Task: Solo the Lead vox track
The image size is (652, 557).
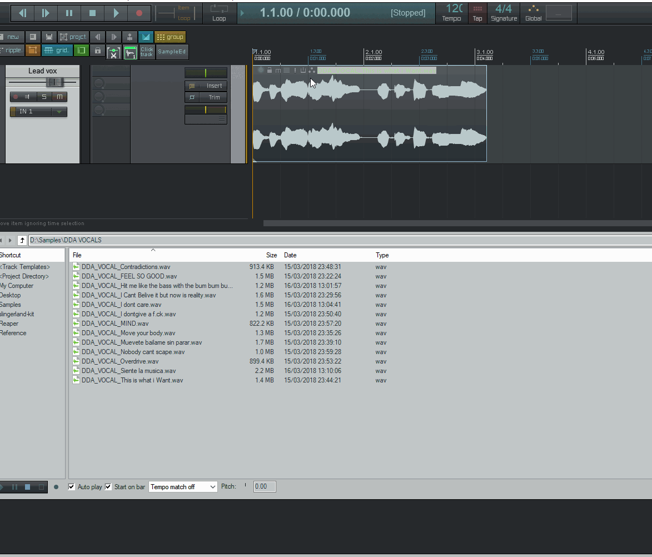Action: pyautogui.click(x=44, y=97)
